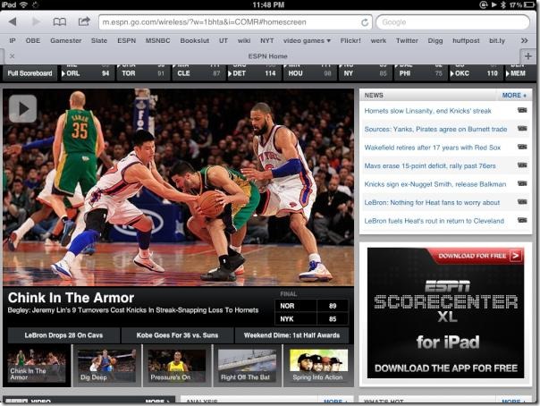This screenshot has height=406, width=540.
Task: Open a new tab with plus icon
Action: point(527,55)
